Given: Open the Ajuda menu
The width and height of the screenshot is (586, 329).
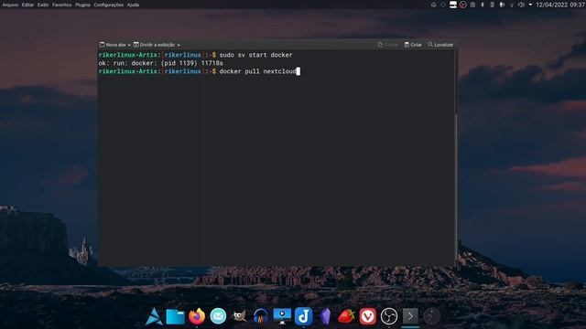Looking at the screenshot, I should click(x=133, y=5).
